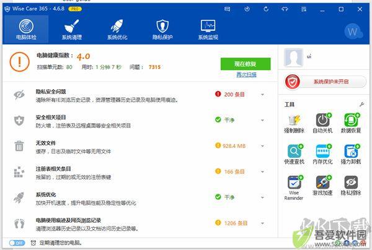Viewport: 372px width, 250px height.
Task: Click the pixel blocks icon of 注册表相关条目
Action: pyautogui.click(x=19, y=172)
